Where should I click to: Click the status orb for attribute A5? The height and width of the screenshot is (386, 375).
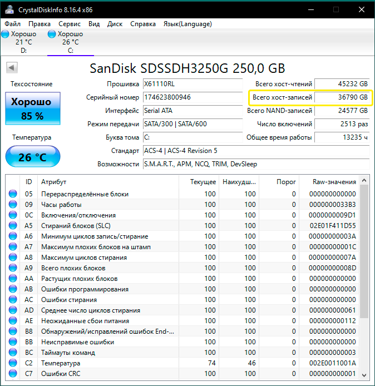(13, 225)
